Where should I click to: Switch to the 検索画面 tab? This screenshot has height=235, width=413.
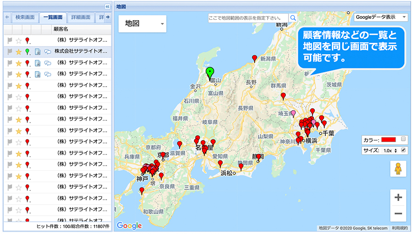[25, 17]
